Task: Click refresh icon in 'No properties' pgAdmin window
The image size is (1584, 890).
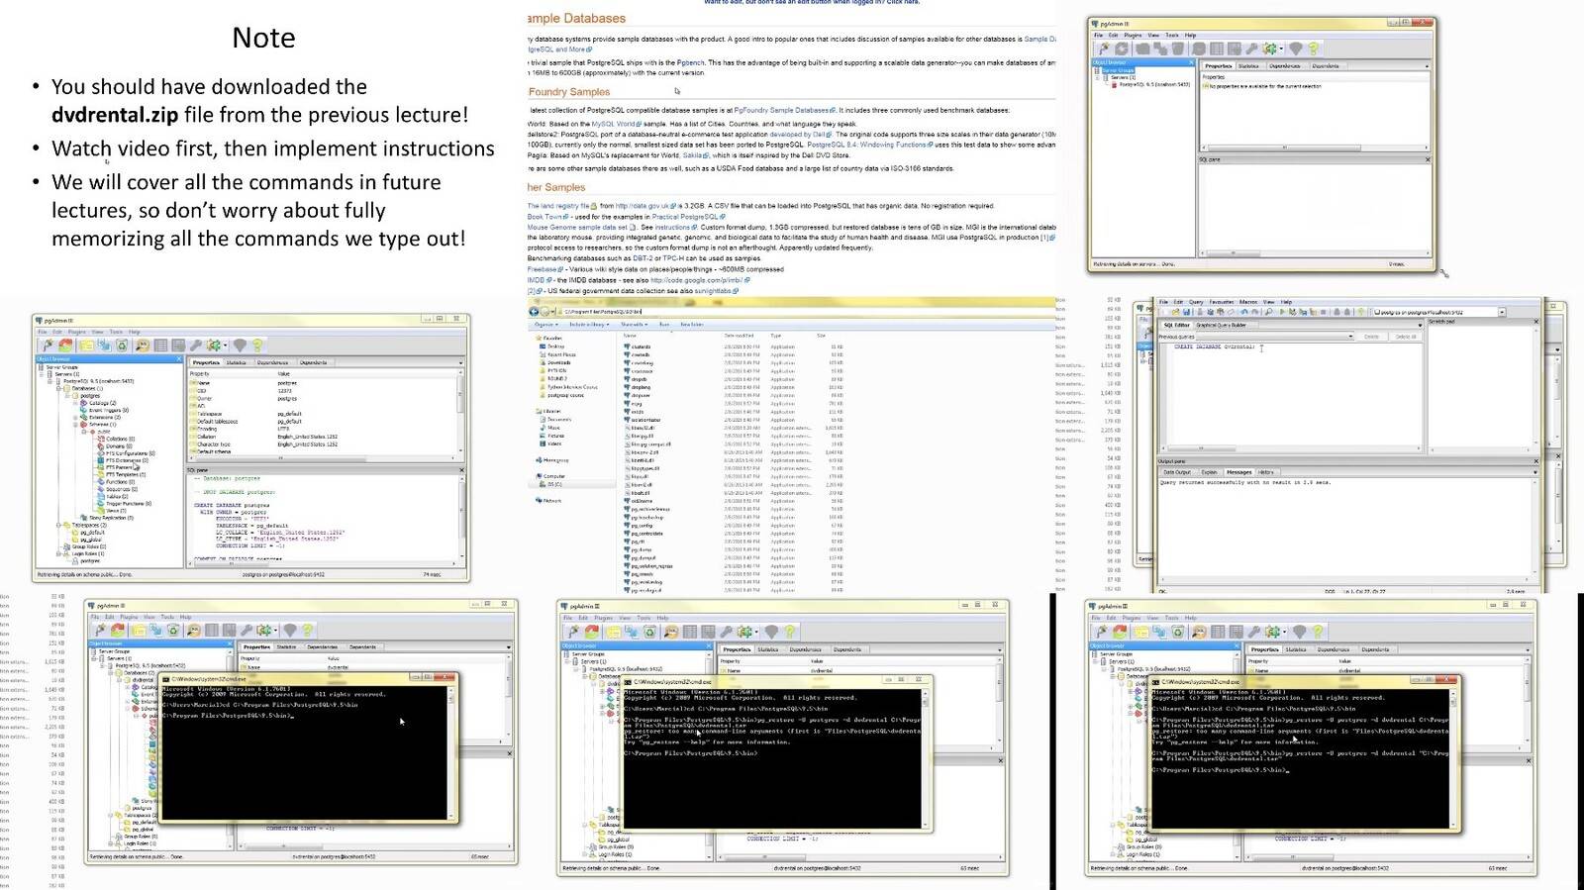Action: point(1122,49)
